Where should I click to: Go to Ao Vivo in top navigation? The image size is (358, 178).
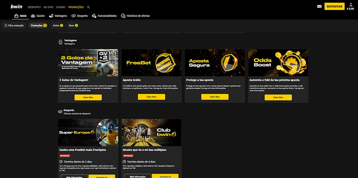[48, 7]
